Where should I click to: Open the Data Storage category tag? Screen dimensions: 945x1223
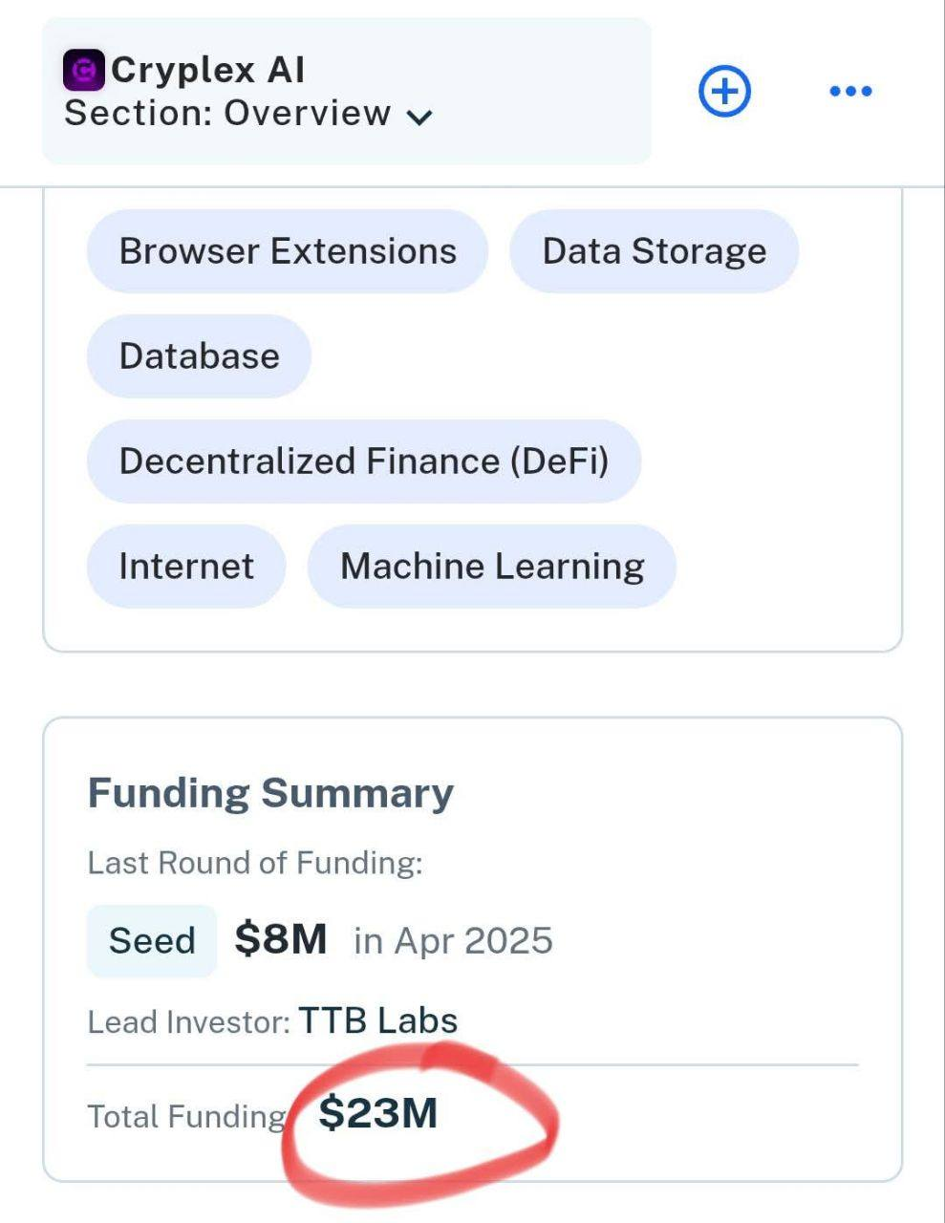pyautogui.click(x=654, y=251)
